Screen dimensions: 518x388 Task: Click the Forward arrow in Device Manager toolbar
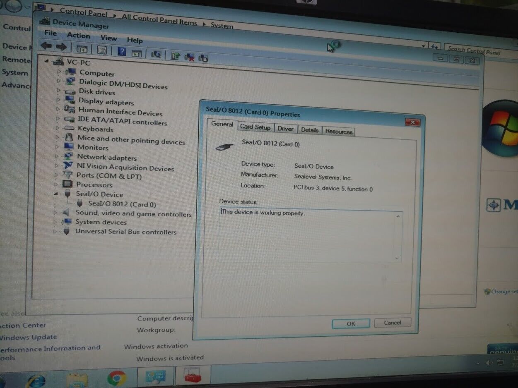click(x=61, y=47)
